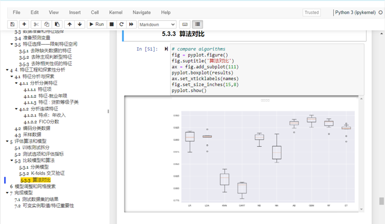Restart the kernel icon
This screenshot has height=224, width=385.
tap(122, 24)
